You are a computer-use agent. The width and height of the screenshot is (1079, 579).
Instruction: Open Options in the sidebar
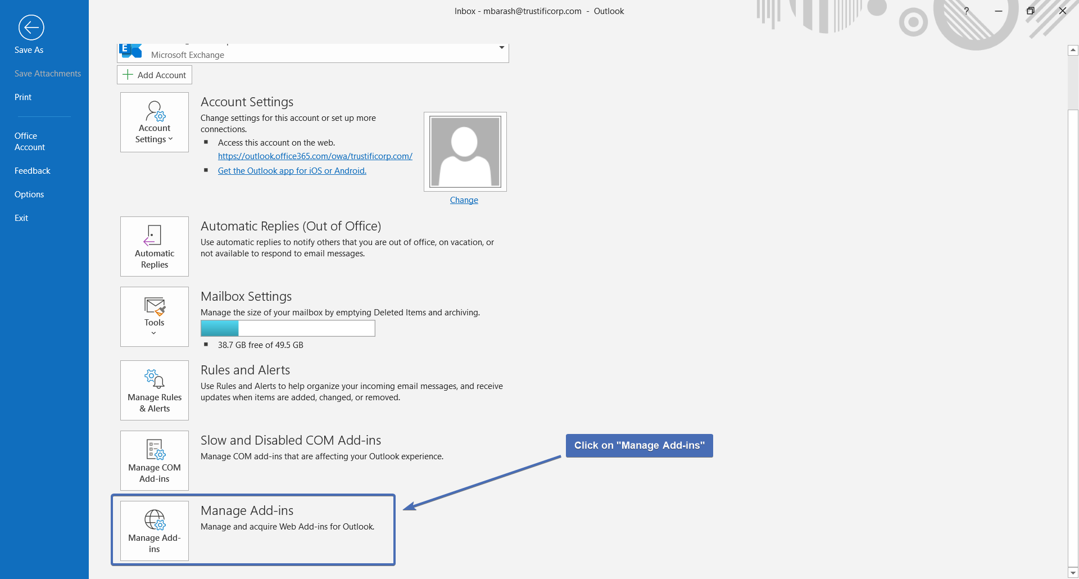click(29, 194)
